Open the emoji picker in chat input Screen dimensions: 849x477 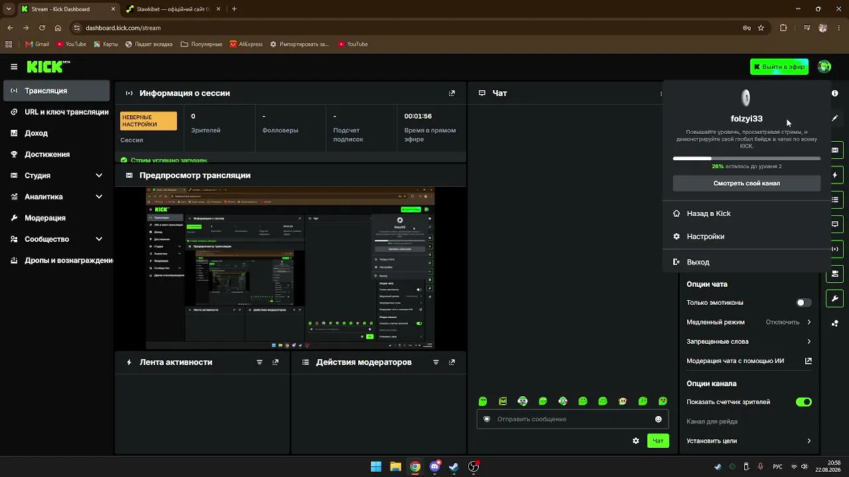(x=659, y=419)
